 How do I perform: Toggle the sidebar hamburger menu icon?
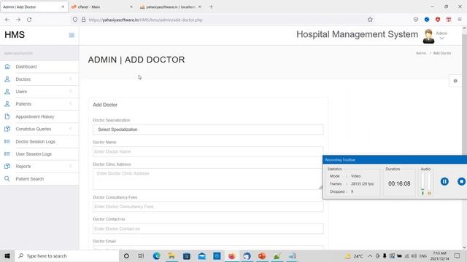72,35
